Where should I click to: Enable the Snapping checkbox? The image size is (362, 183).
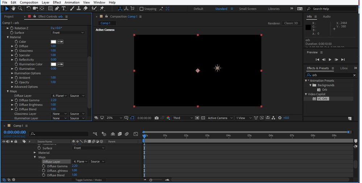point(142,9)
